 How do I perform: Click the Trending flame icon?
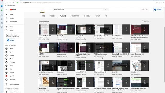pyautogui.click(x=6, y=18)
